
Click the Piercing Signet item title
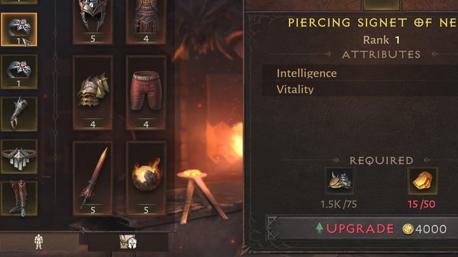[x=373, y=23]
